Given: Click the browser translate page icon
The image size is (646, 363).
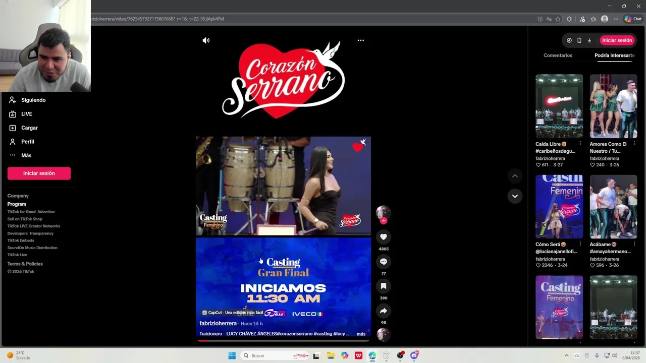Looking at the screenshot, I should click(549, 19).
